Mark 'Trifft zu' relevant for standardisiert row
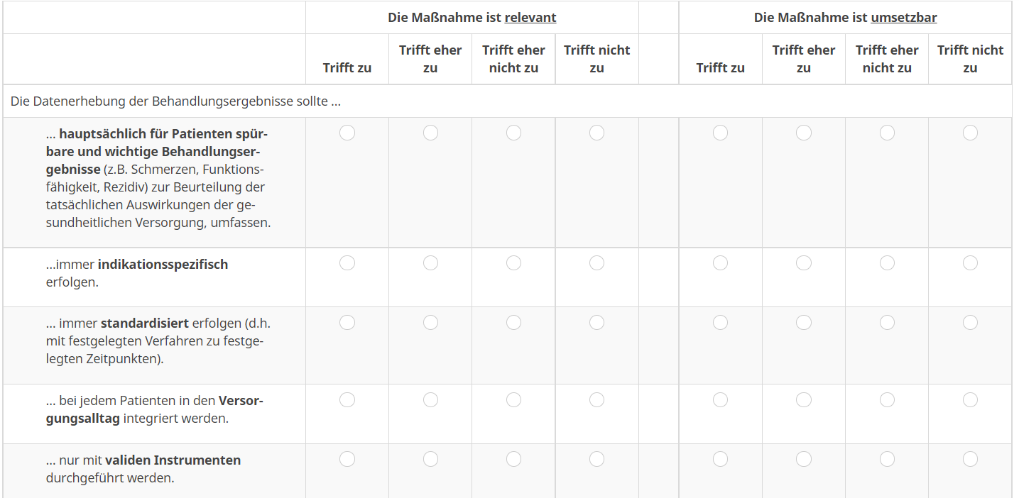This screenshot has height=498, width=1019. [347, 323]
